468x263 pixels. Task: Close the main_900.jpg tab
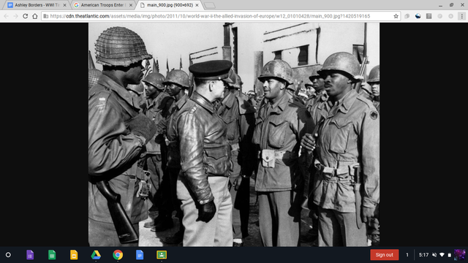197,5
